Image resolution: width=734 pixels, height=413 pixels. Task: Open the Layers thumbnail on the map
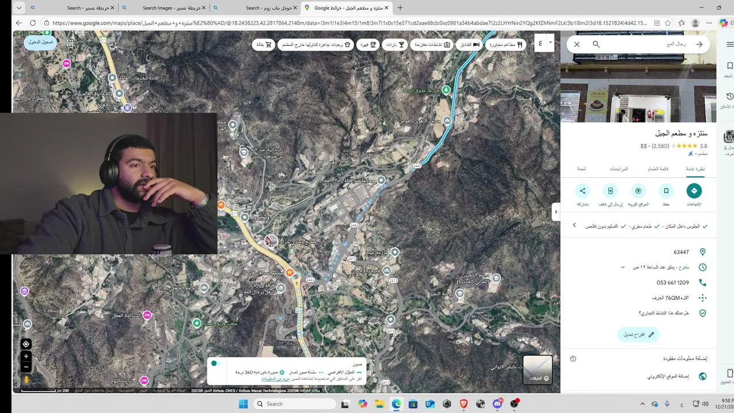tap(537, 369)
